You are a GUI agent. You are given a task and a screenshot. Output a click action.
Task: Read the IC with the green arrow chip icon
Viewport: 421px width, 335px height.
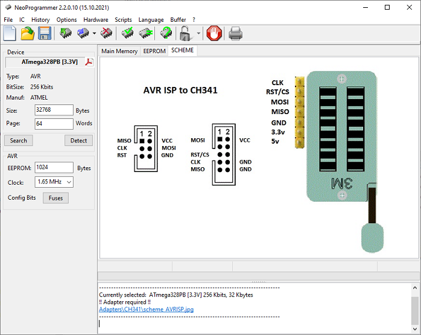(65, 34)
